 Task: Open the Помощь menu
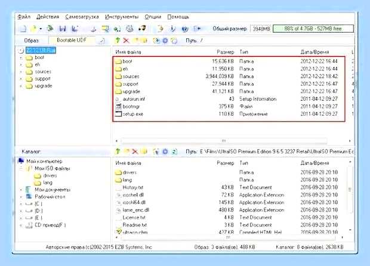point(178,17)
